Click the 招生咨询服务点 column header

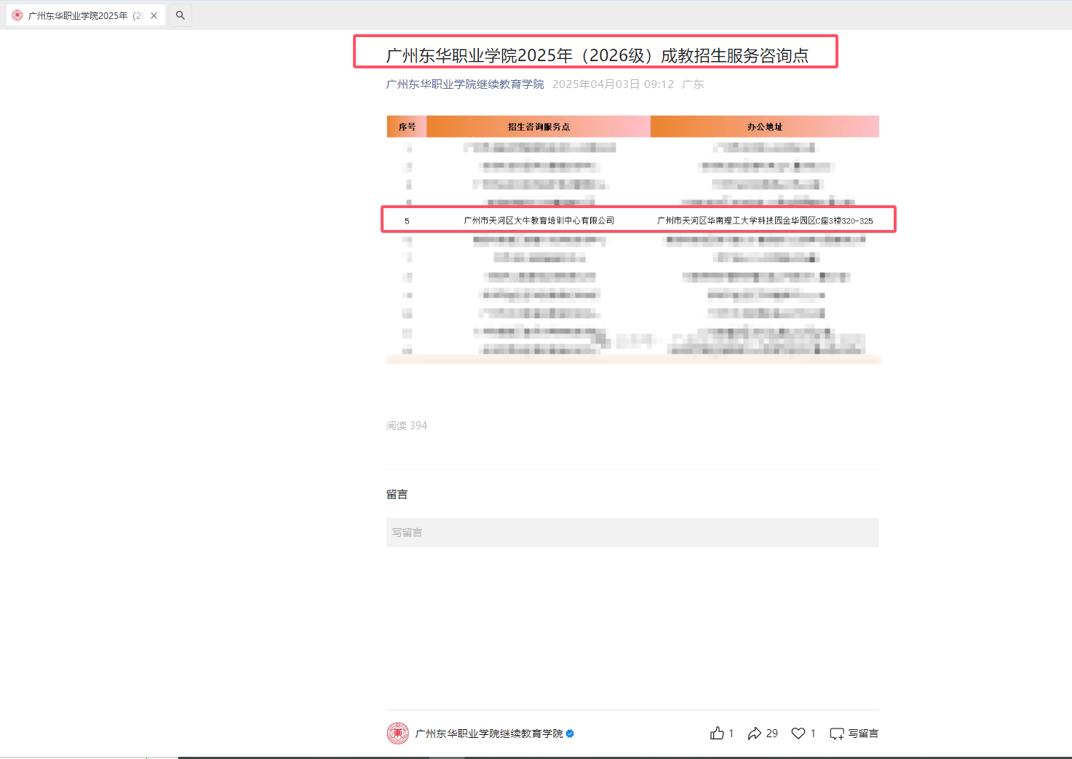tap(539, 127)
